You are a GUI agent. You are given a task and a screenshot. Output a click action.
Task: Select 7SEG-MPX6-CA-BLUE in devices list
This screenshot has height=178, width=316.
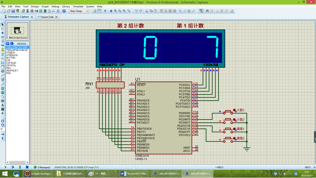(17, 50)
